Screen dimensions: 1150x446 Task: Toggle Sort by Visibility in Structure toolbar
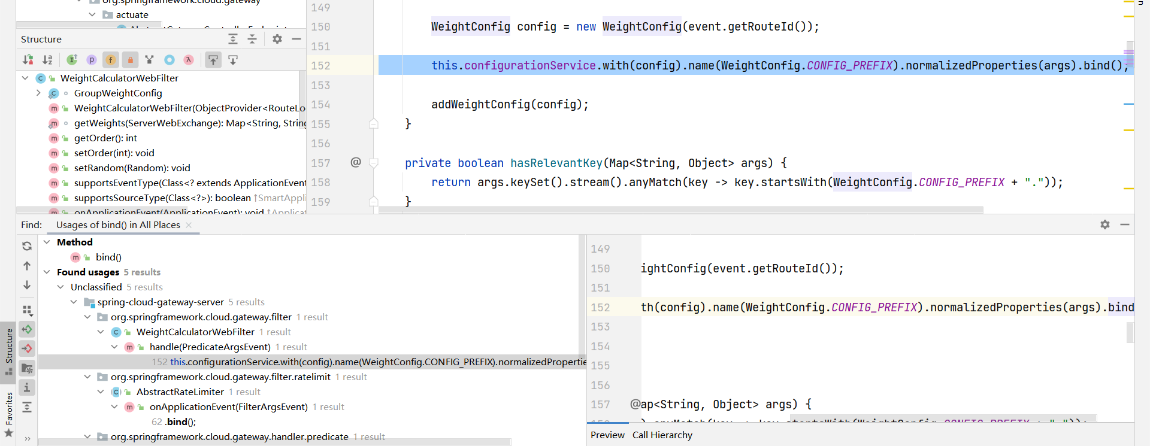[x=28, y=60]
